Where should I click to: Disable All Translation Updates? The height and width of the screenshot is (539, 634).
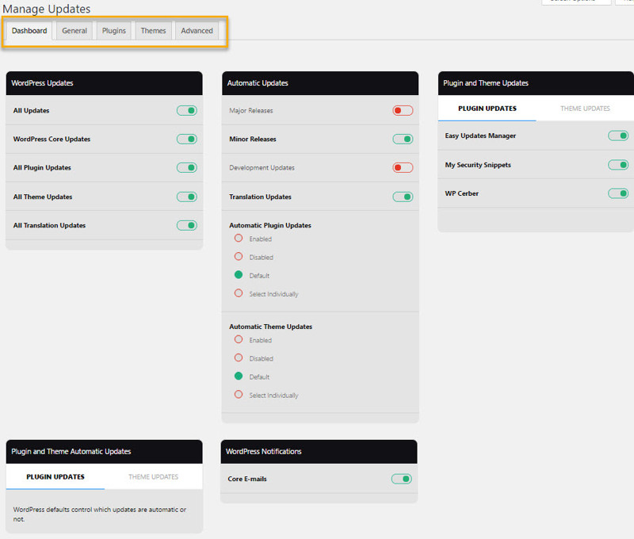click(187, 225)
